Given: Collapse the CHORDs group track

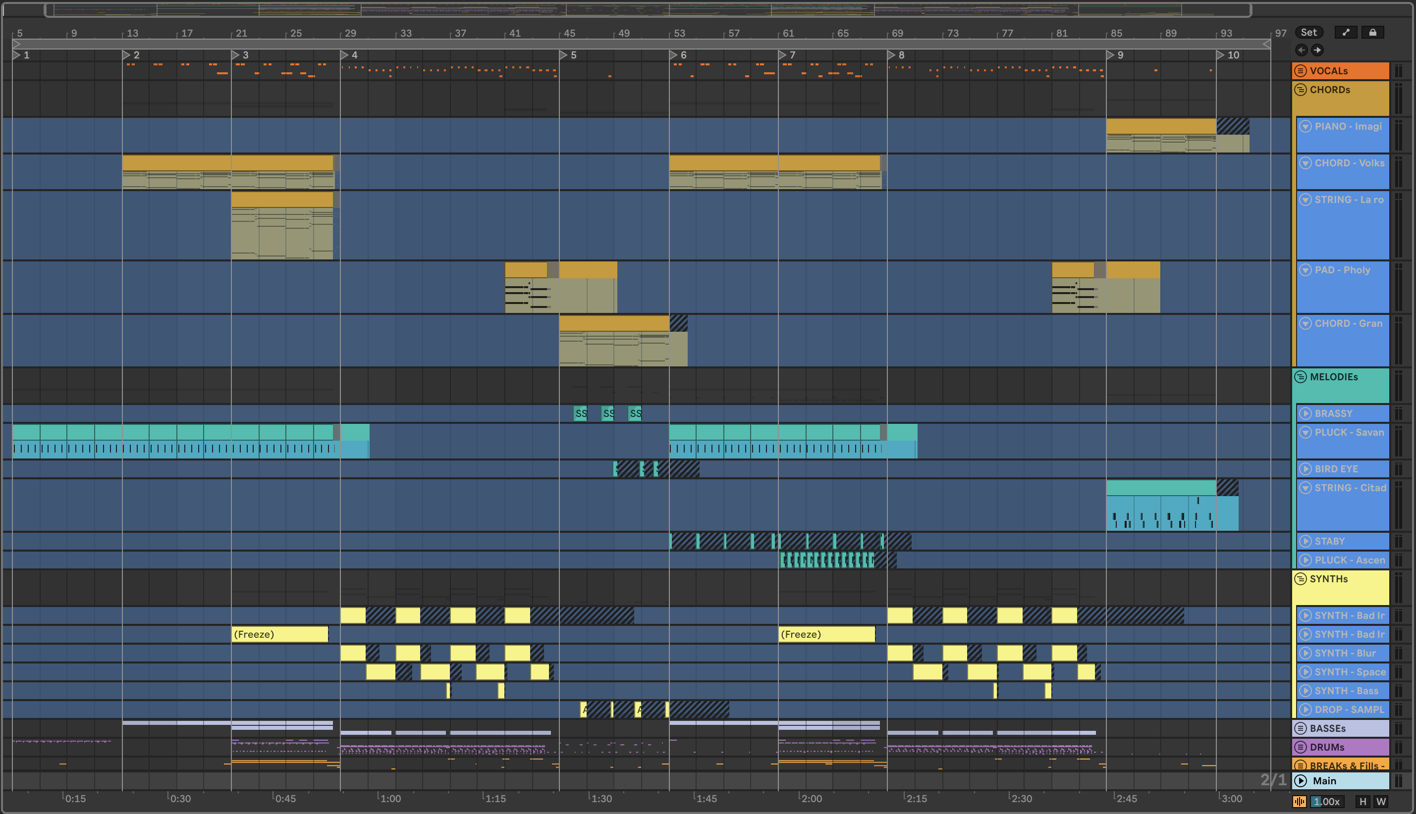Looking at the screenshot, I should pyautogui.click(x=1301, y=90).
